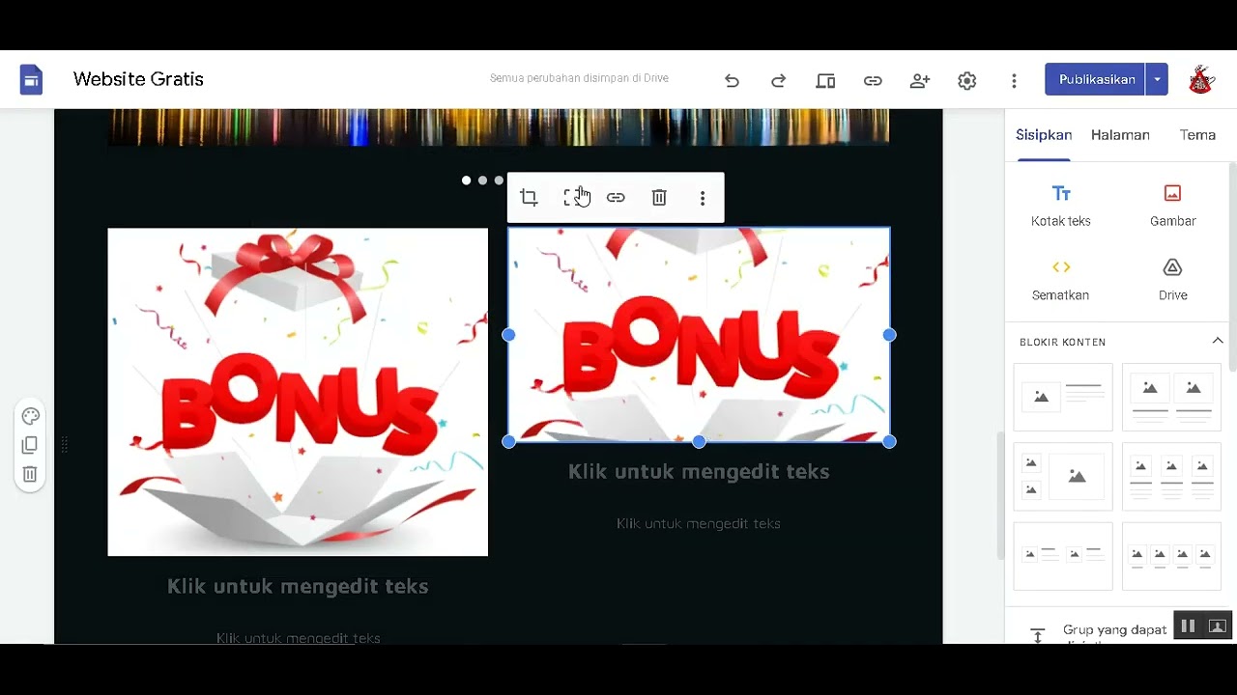Open the Google account avatar
This screenshot has width=1237, height=695.
[1201, 79]
